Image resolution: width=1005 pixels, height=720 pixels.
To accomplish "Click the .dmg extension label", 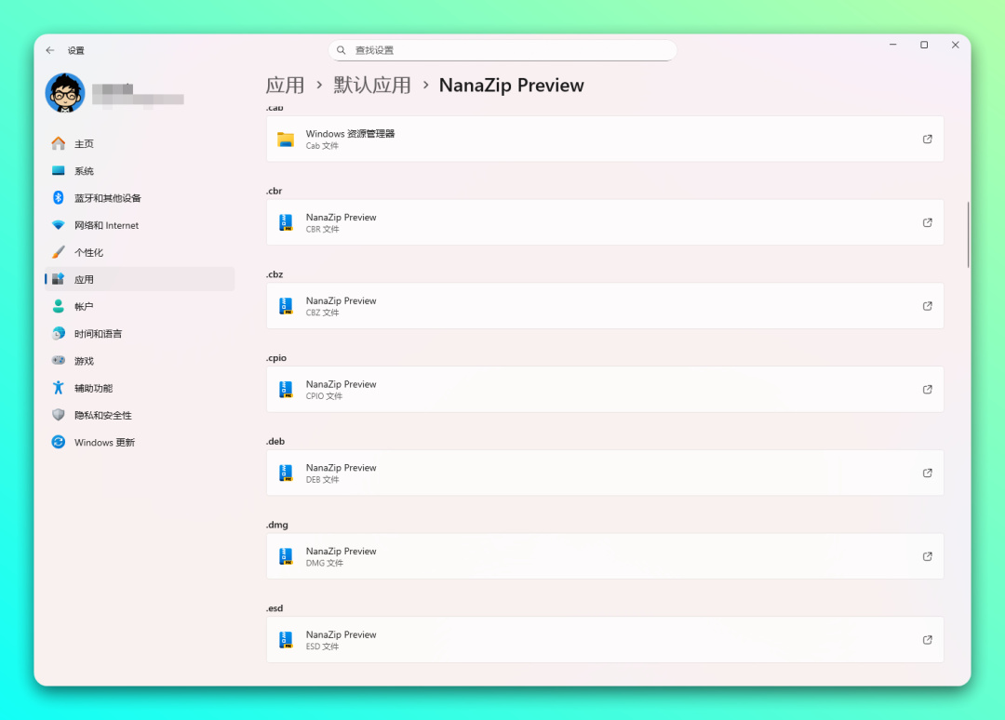I will pyautogui.click(x=277, y=525).
